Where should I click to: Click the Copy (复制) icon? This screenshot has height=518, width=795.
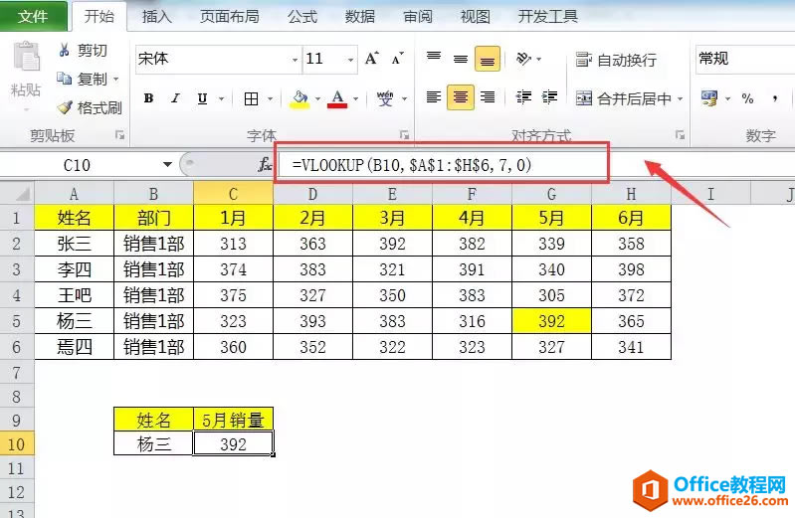[x=65, y=79]
